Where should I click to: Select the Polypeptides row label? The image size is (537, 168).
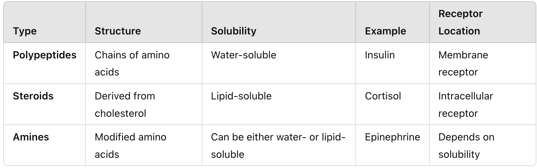[x=45, y=55]
